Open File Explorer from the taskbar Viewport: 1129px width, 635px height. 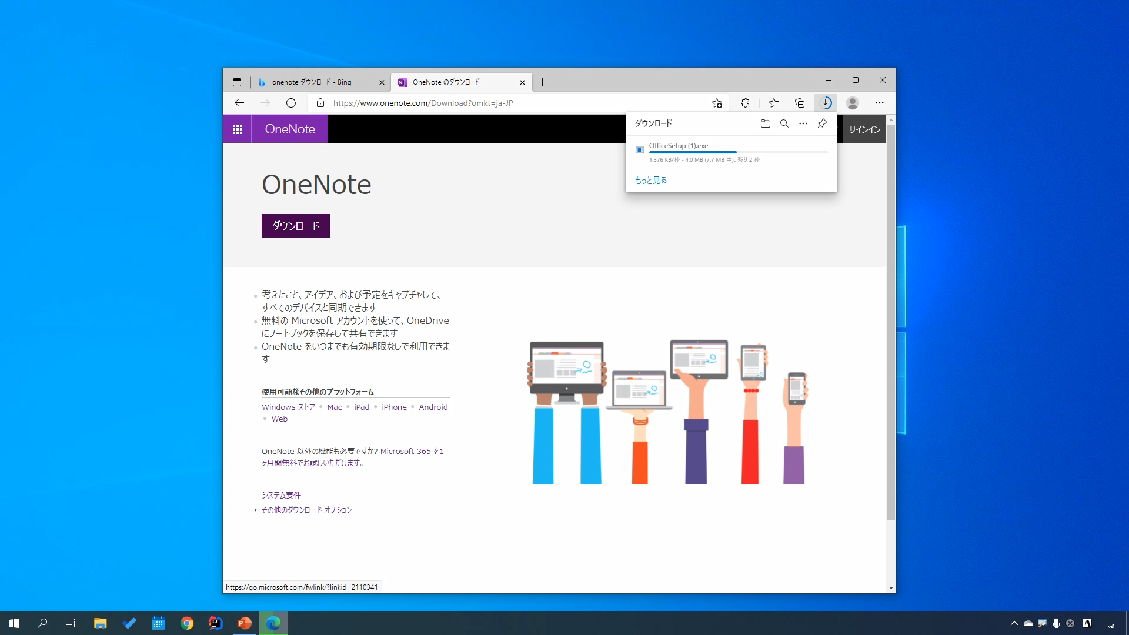click(x=100, y=623)
